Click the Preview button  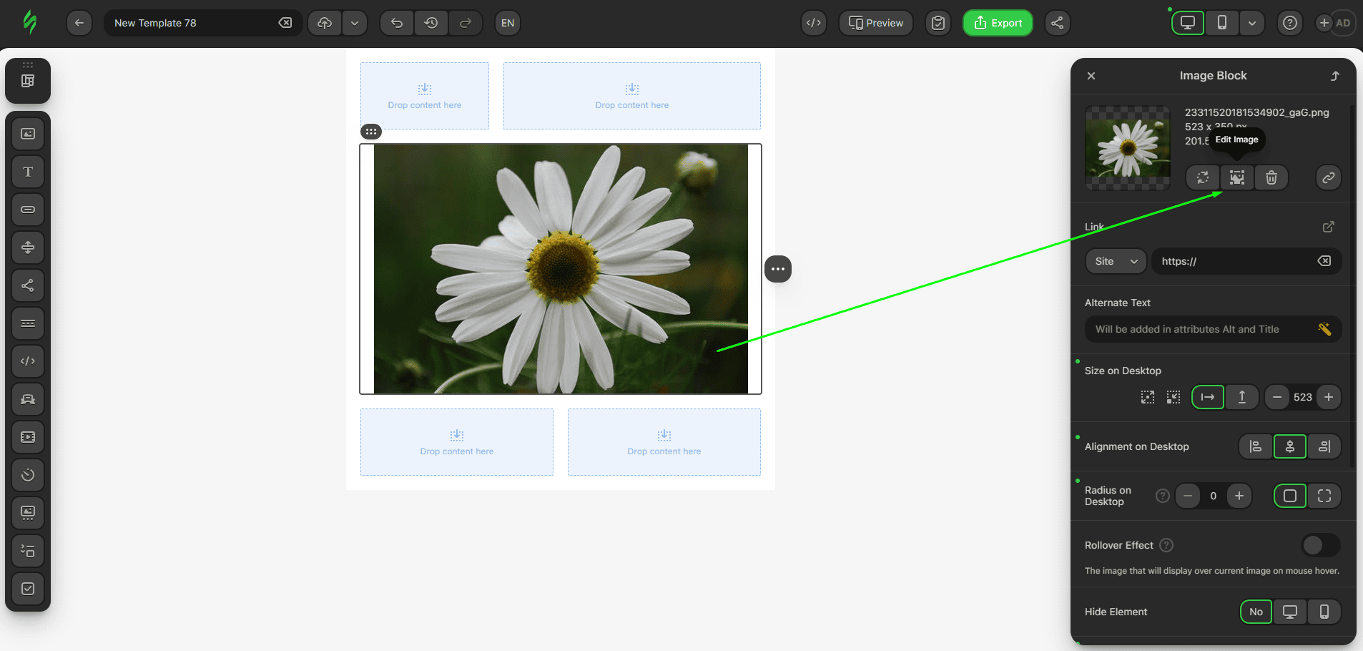(x=875, y=23)
